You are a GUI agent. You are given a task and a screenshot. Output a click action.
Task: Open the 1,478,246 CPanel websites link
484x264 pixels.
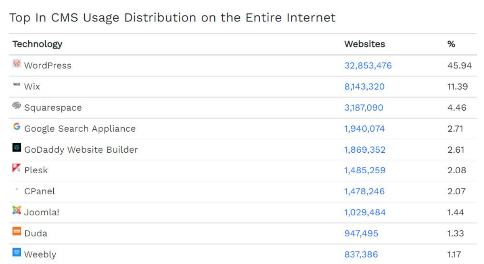(x=364, y=191)
